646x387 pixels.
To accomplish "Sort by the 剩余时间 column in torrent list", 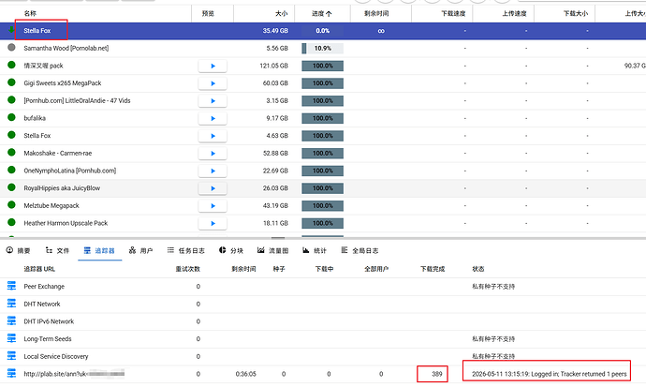I will 376,14.
